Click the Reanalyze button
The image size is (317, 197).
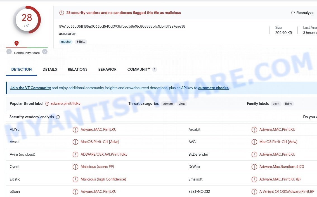[302, 13]
